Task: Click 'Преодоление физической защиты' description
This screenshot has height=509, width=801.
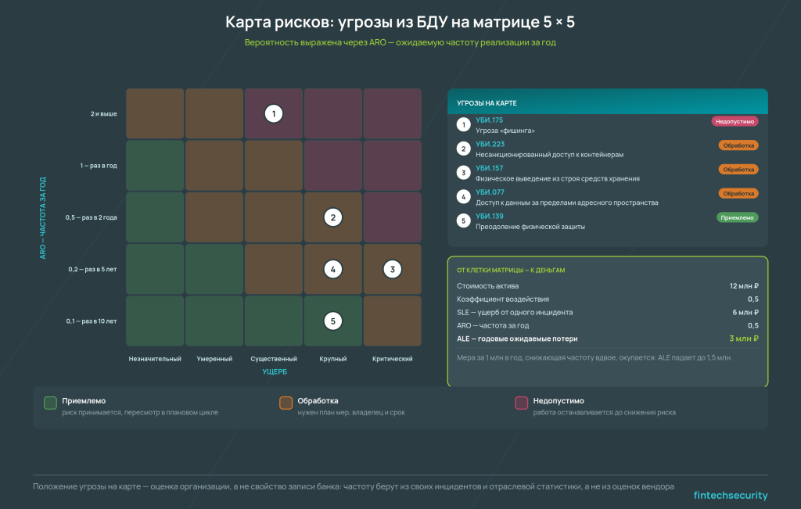Action: (530, 227)
